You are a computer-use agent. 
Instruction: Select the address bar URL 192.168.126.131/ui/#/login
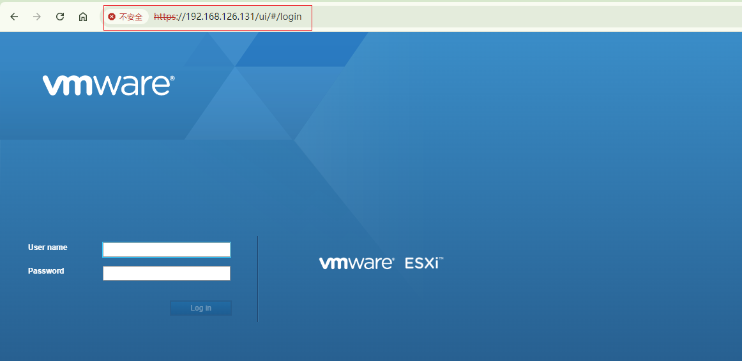coord(227,17)
